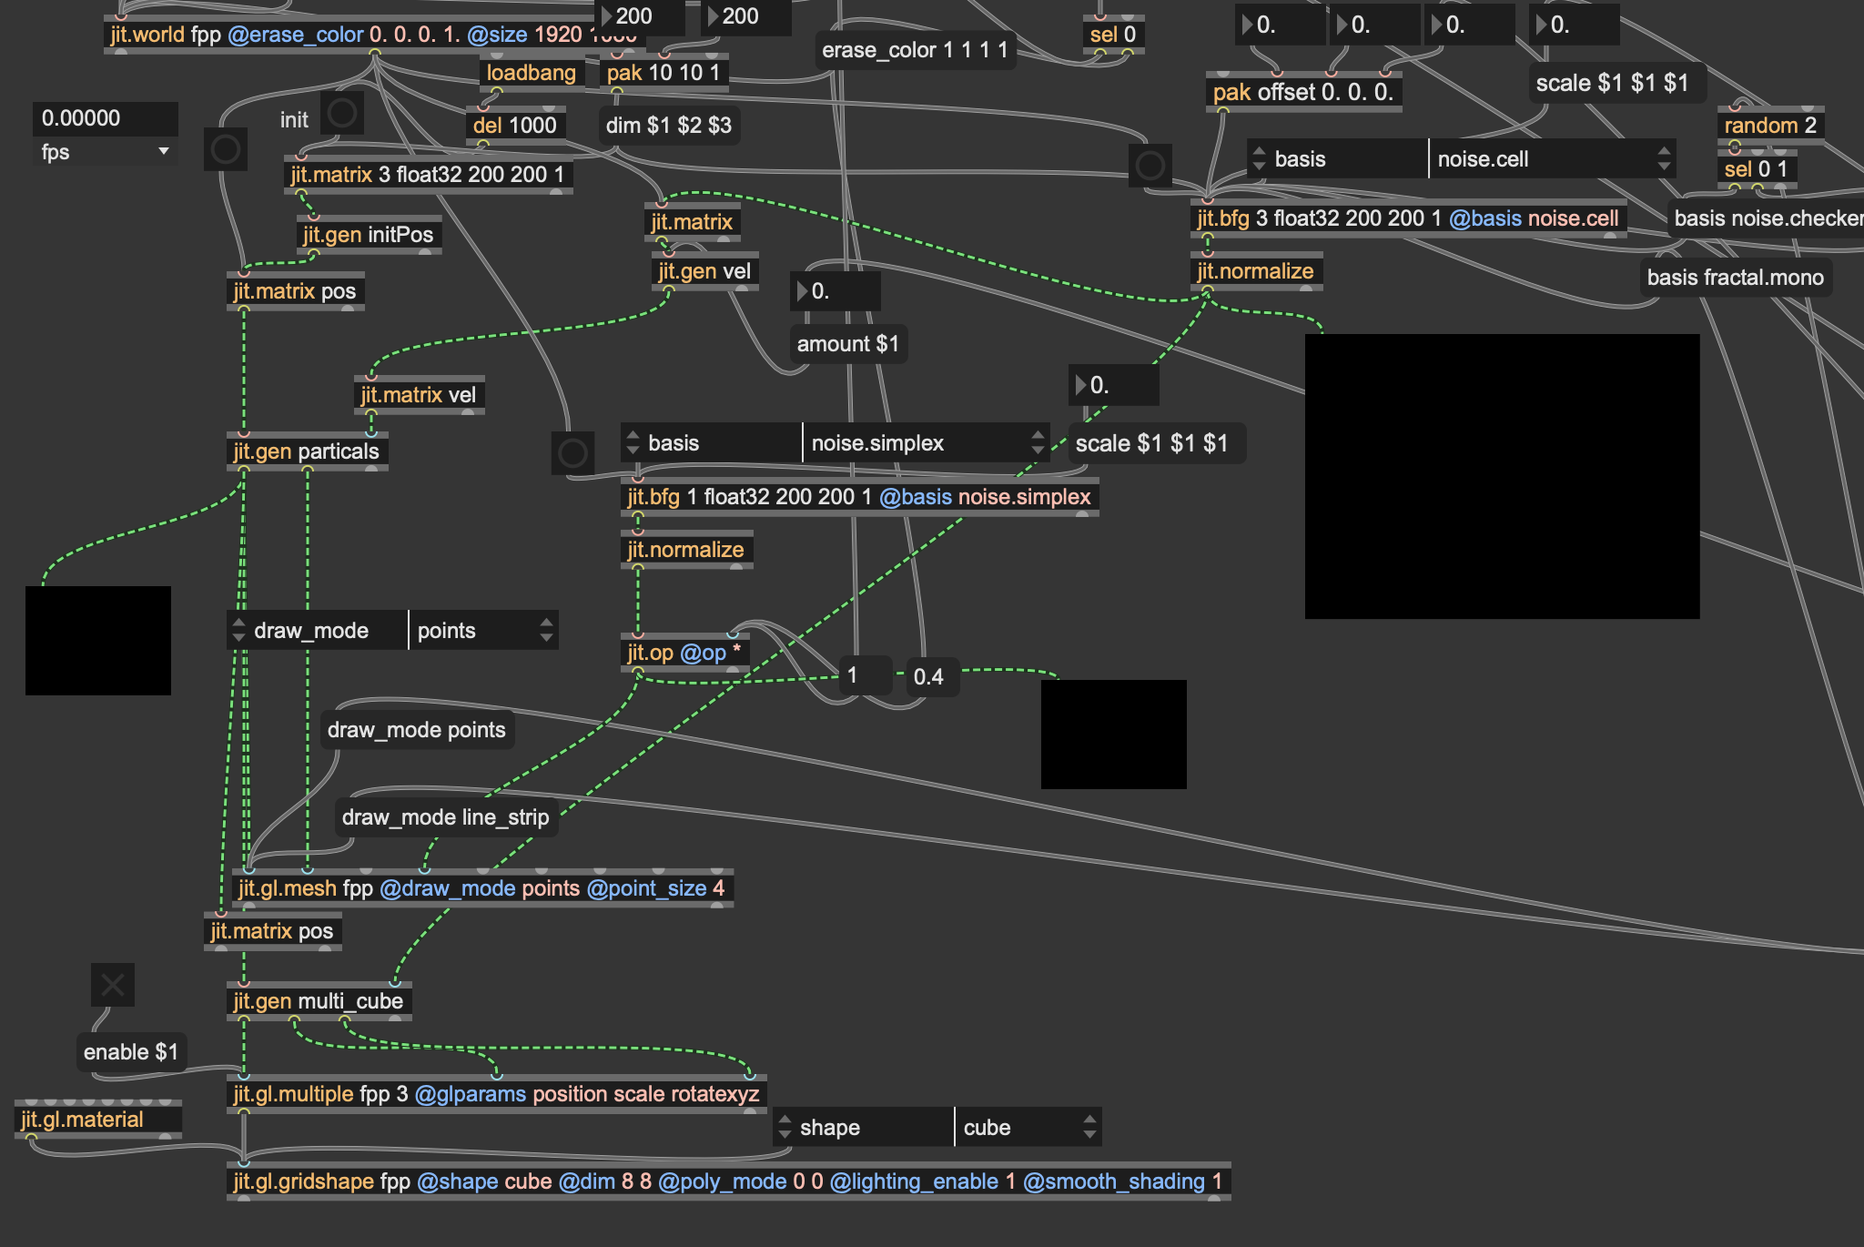Click the draw_mode points message box
The width and height of the screenshot is (1864, 1247).
(417, 730)
